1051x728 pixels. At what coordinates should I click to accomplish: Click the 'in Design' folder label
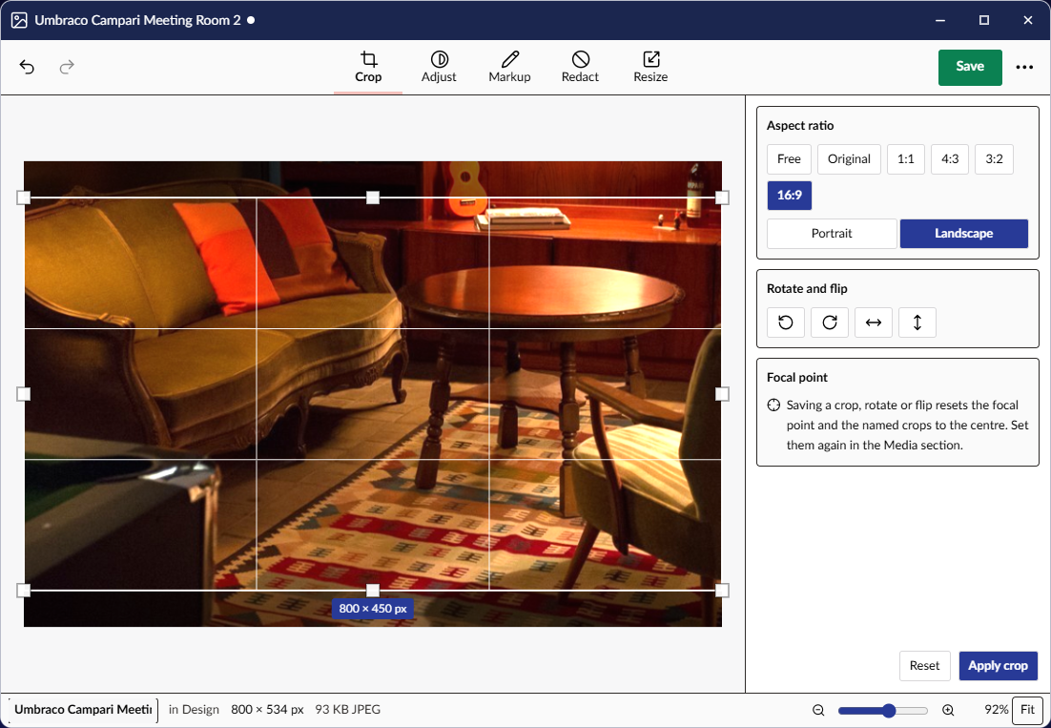pos(194,709)
